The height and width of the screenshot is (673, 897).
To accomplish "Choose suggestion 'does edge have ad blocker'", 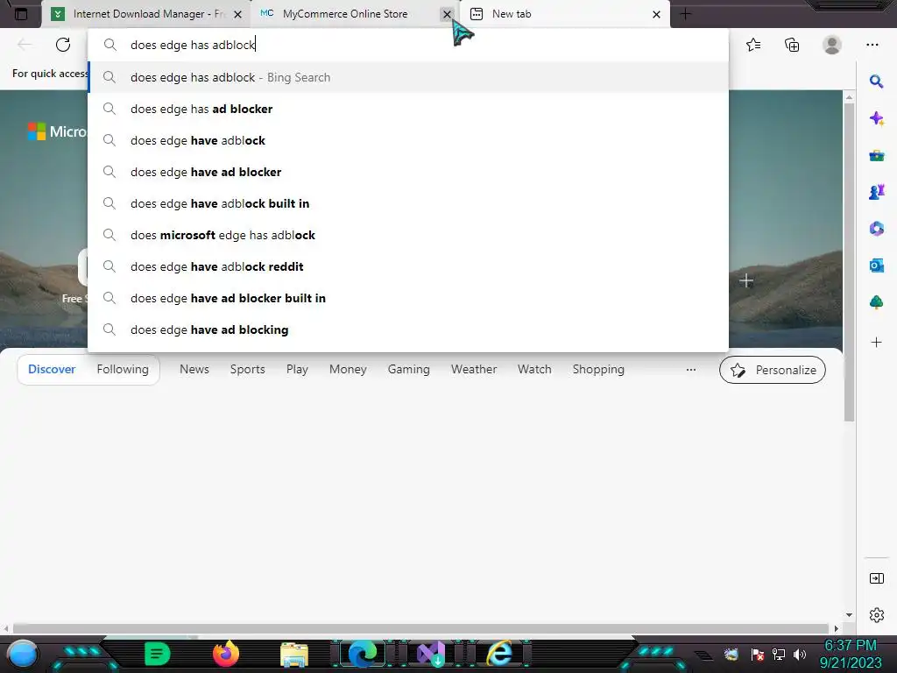I will [408, 172].
